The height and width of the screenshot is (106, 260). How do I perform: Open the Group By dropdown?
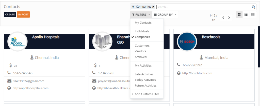pyautogui.click(x=165, y=14)
